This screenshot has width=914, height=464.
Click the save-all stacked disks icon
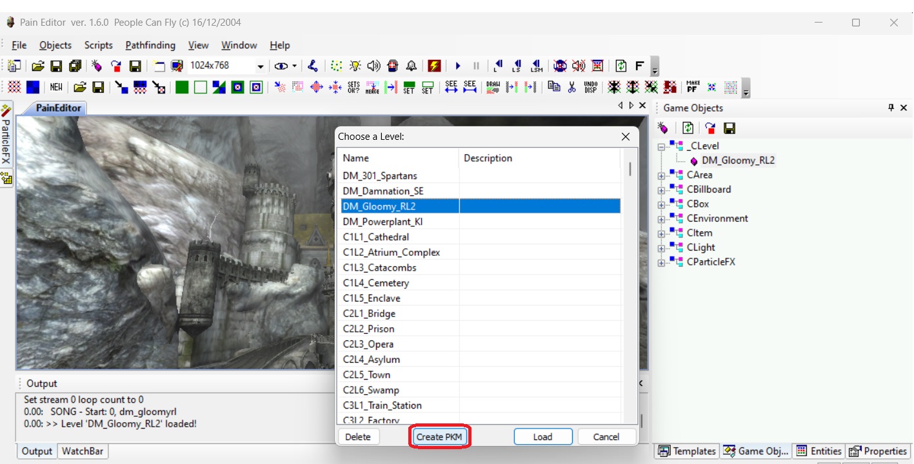tap(75, 66)
